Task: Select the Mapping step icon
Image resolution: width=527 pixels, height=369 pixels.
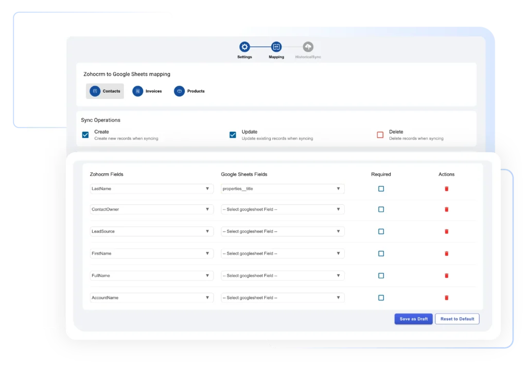Action: tap(276, 46)
